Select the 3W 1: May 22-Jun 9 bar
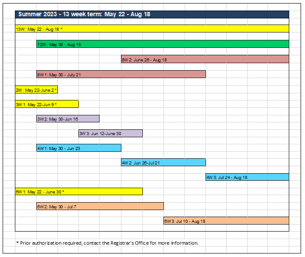 click(47, 104)
